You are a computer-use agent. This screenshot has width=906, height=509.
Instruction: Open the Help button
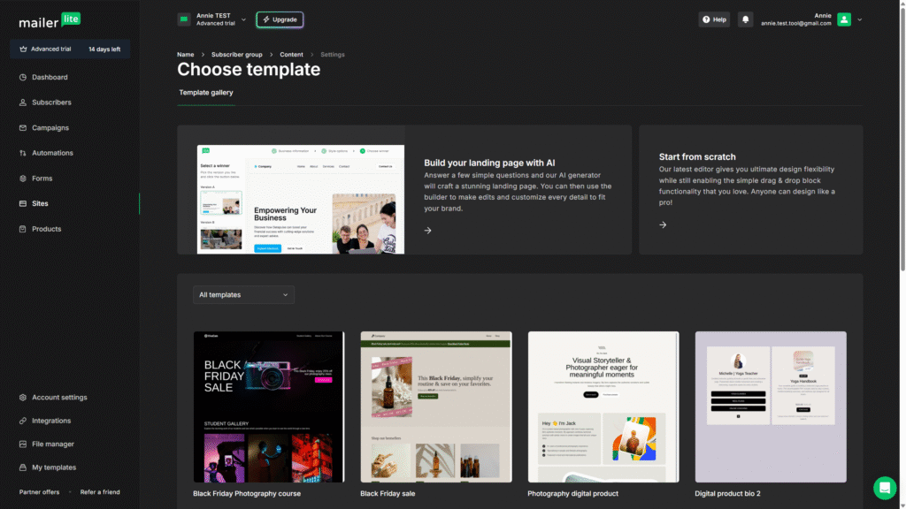click(713, 19)
